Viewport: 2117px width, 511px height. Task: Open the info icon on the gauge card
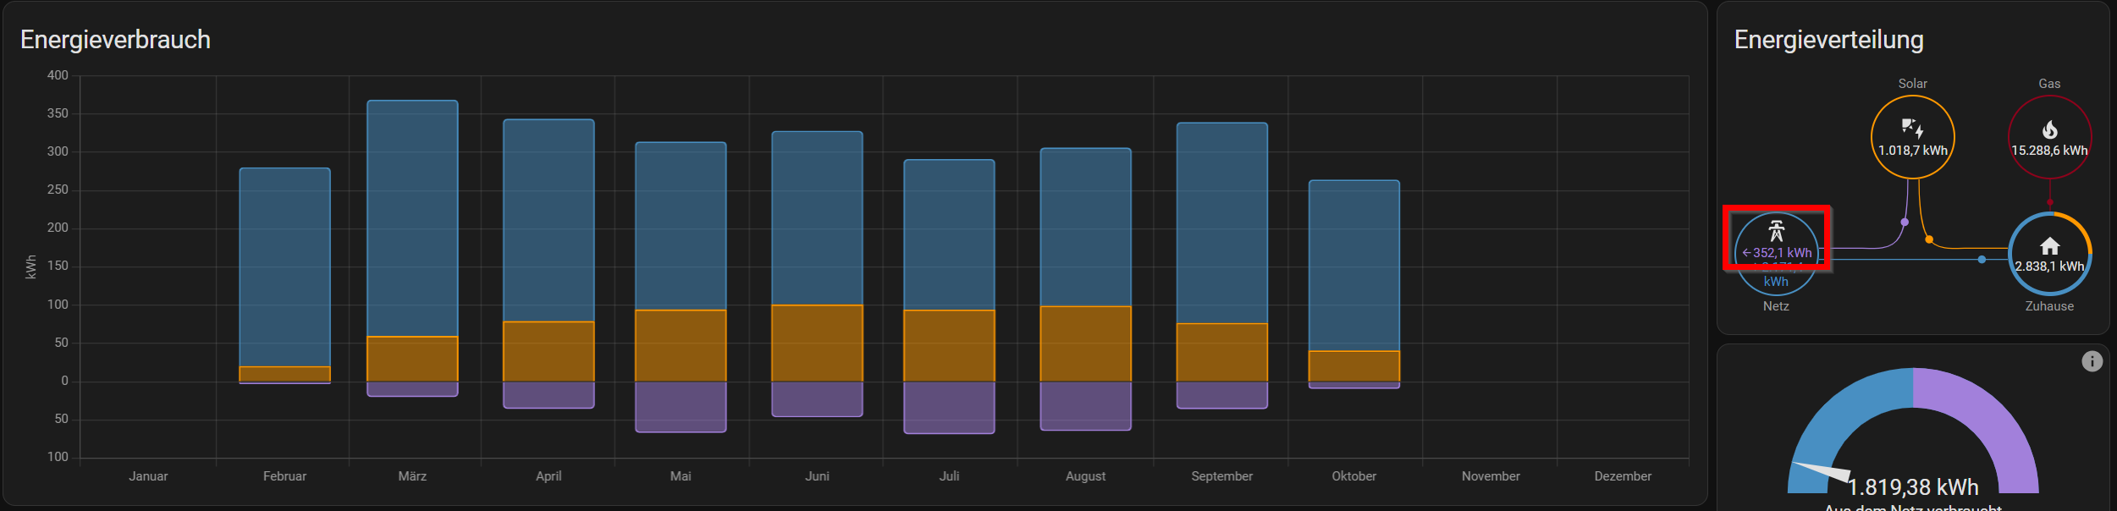2092,361
